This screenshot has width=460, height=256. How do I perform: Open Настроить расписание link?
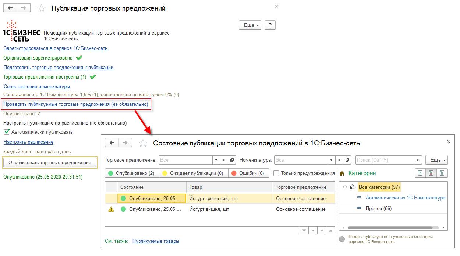point(28,142)
